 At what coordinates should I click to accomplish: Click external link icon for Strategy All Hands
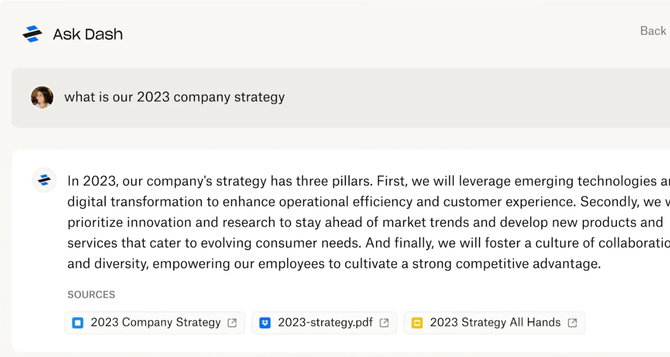pyautogui.click(x=572, y=323)
